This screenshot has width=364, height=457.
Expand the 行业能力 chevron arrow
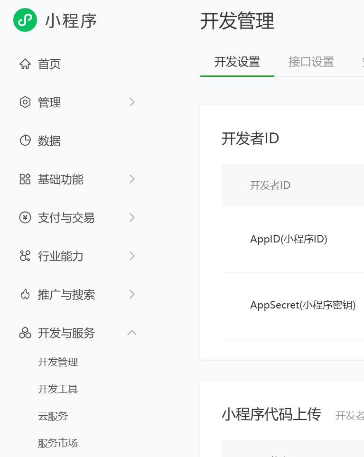[132, 256]
